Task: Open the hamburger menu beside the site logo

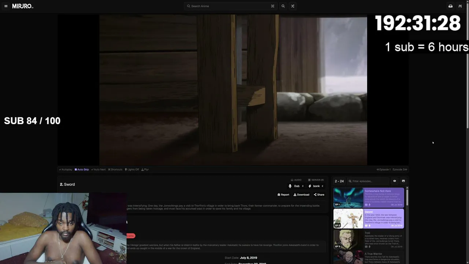Action: 6,6
